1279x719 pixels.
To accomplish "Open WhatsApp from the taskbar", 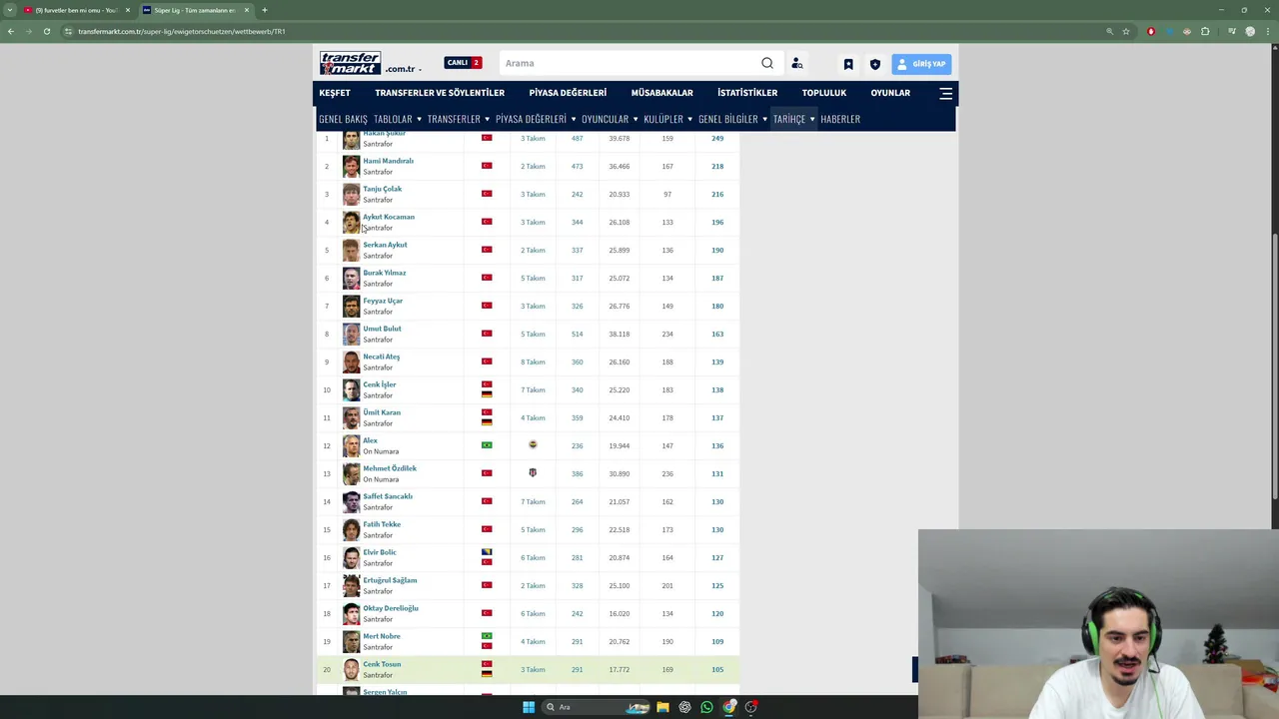I will click(706, 707).
